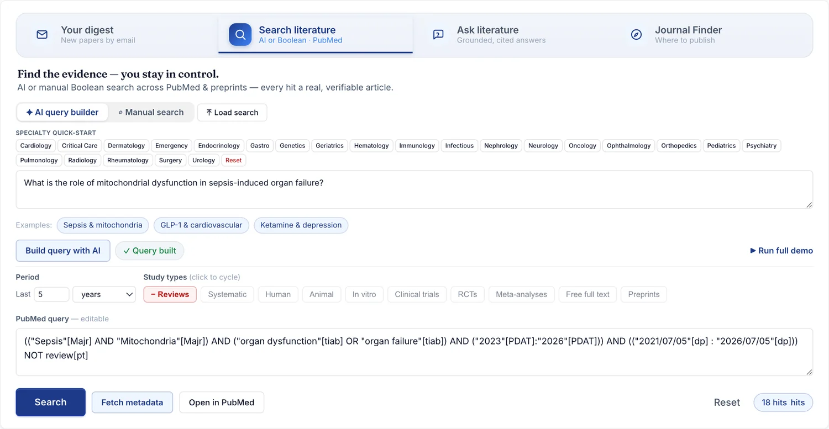The height and width of the screenshot is (429, 829).
Task: Click the Query built status pill
Action: (149, 251)
